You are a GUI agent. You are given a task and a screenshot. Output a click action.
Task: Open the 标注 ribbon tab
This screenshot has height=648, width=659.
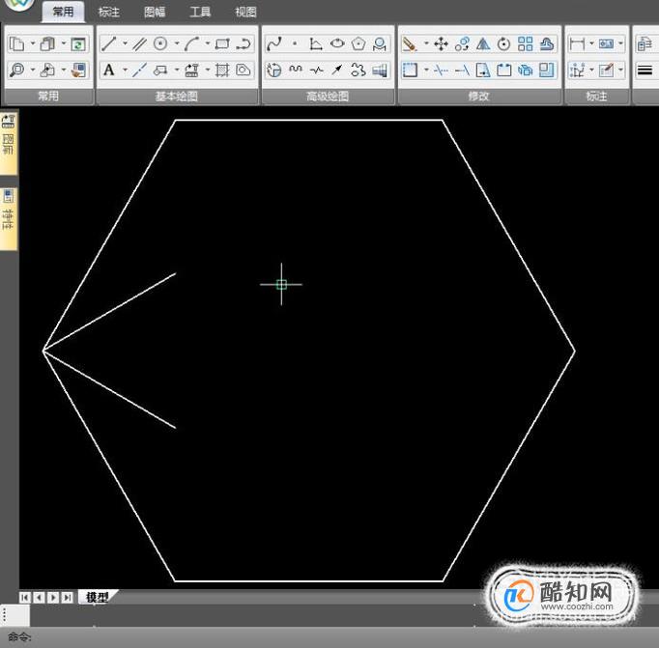[x=108, y=12]
